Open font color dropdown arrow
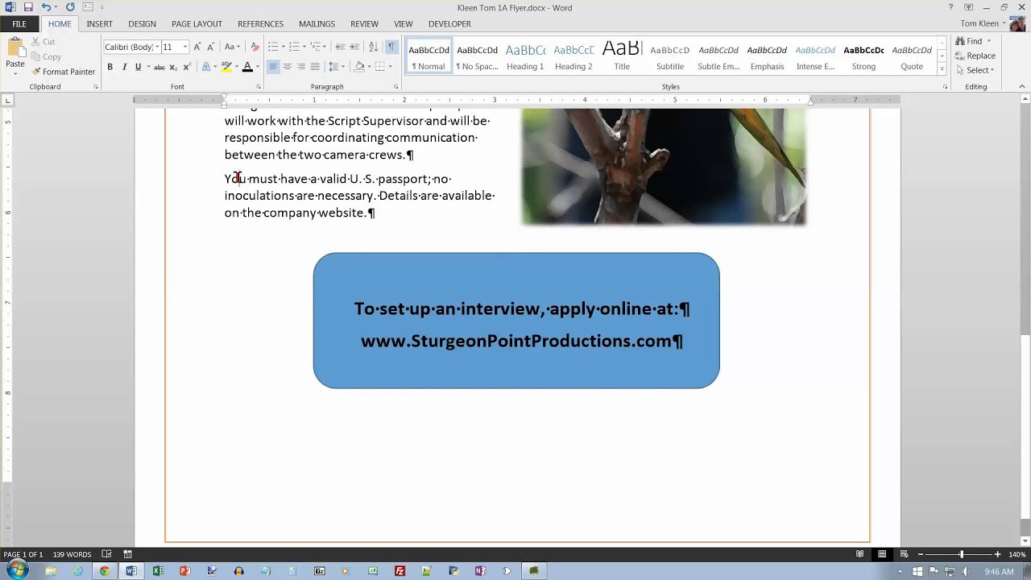Screen dimensions: 1031x580 [257, 67]
